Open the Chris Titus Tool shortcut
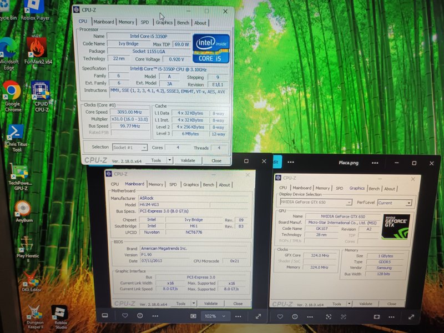 17,138
